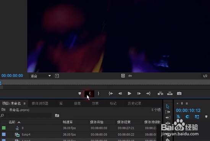Image resolution: width=210 pixels, height=141 pixels.
Task: Click the bin folder icon beside 未命名.prproj
Action: 3,110
